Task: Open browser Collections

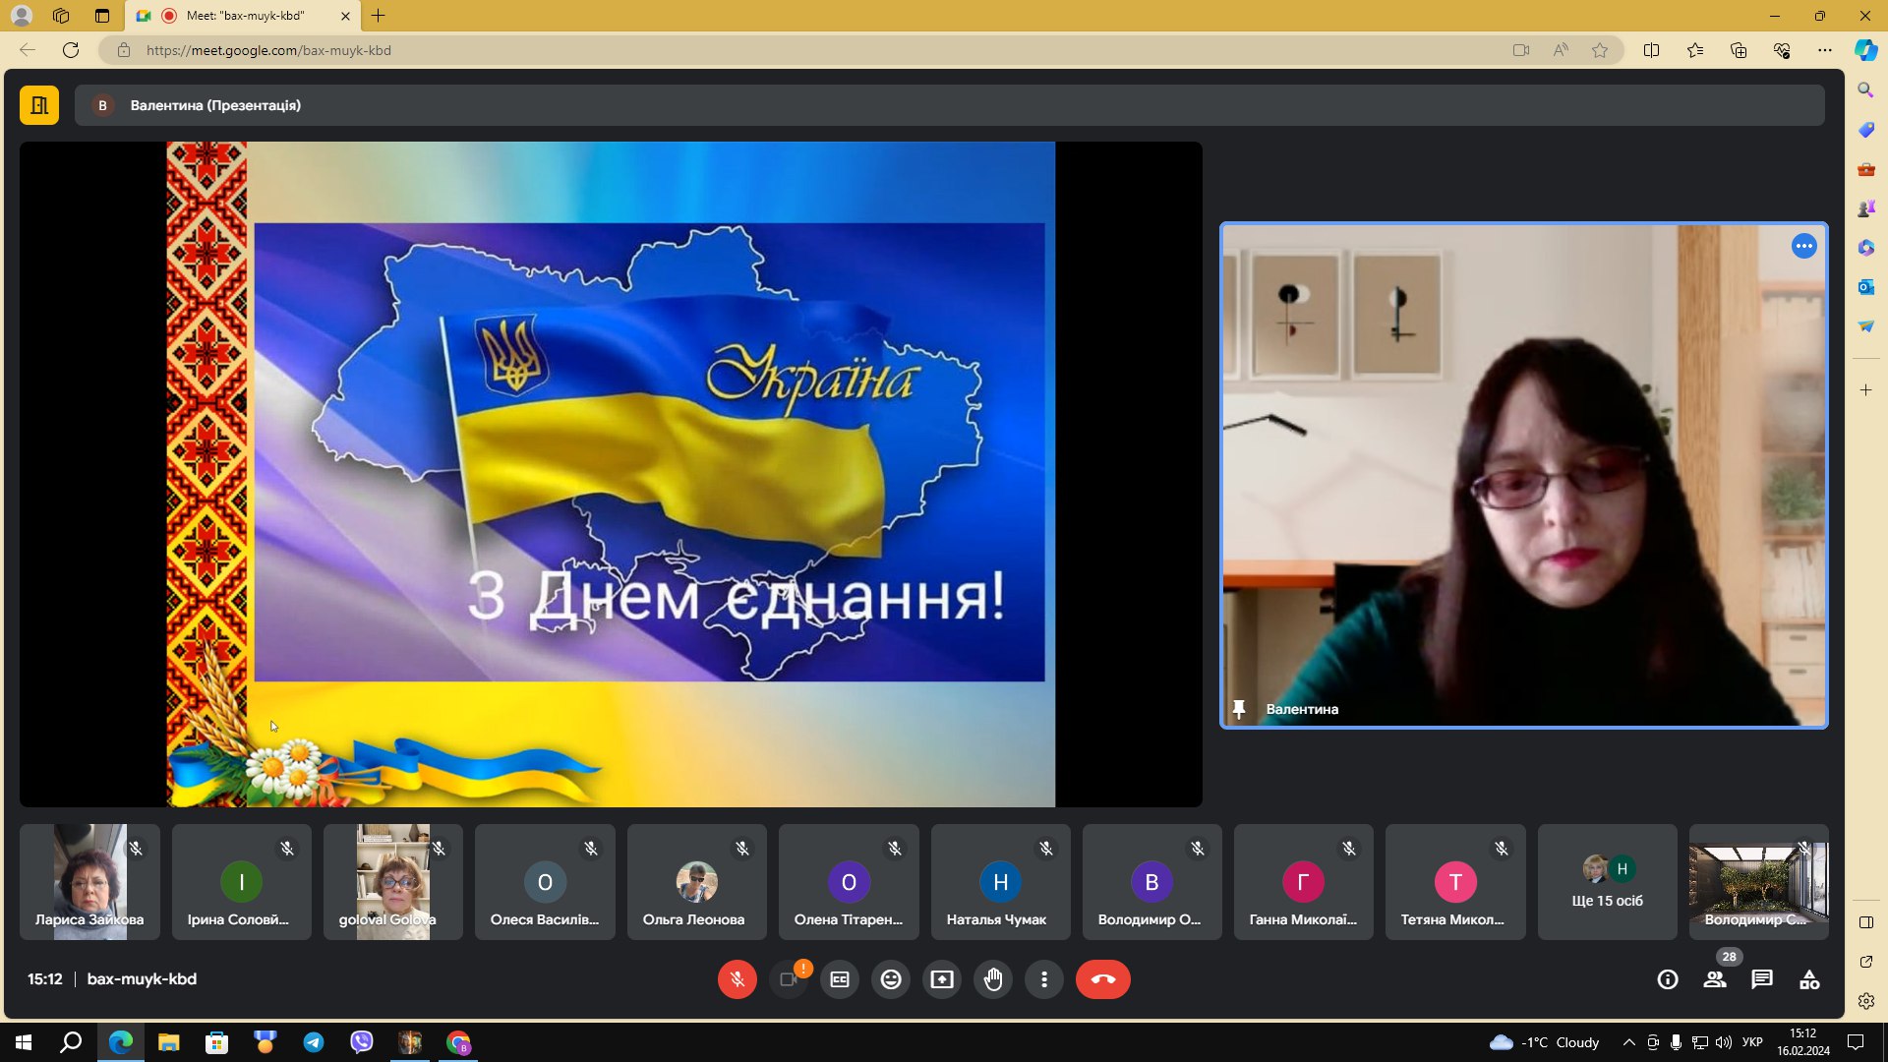Action: (x=1739, y=50)
